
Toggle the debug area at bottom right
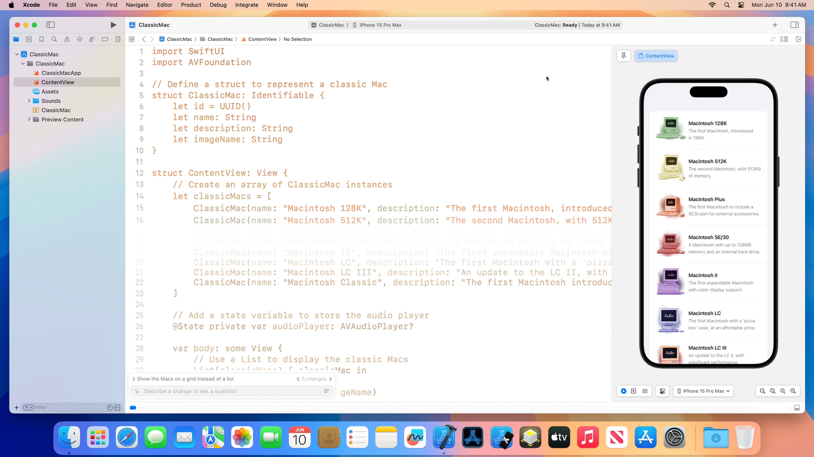pyautogui.click(x=797, y=408)
